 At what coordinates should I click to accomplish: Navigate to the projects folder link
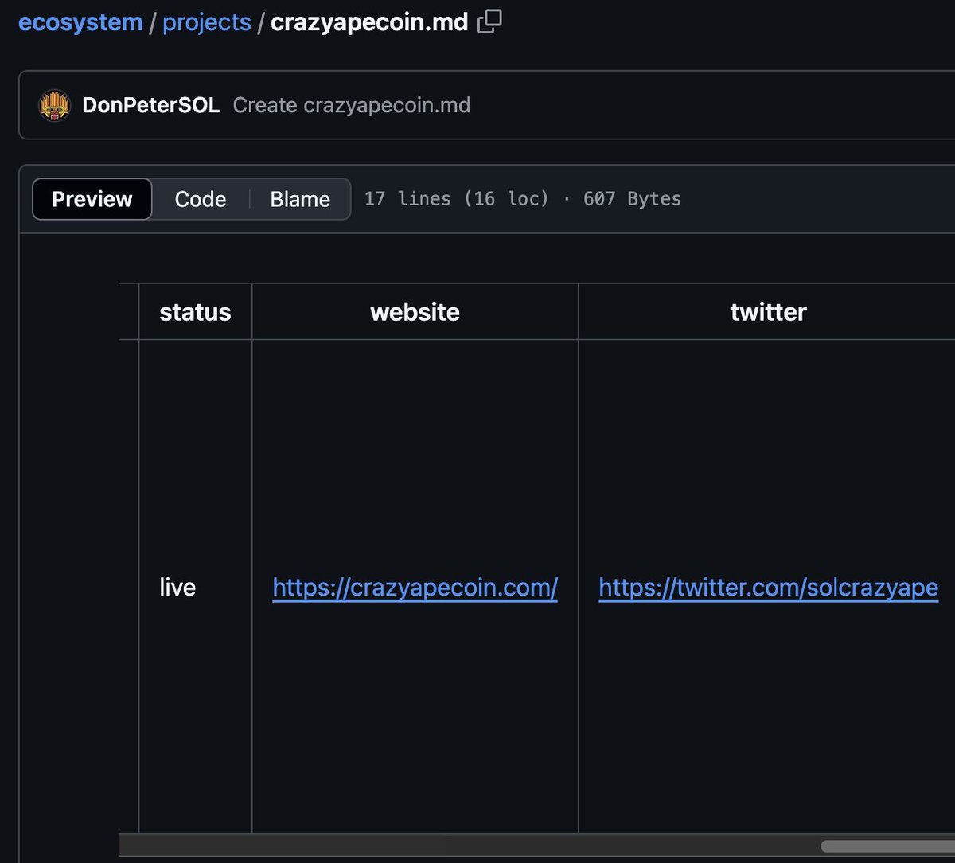[207, 21]
